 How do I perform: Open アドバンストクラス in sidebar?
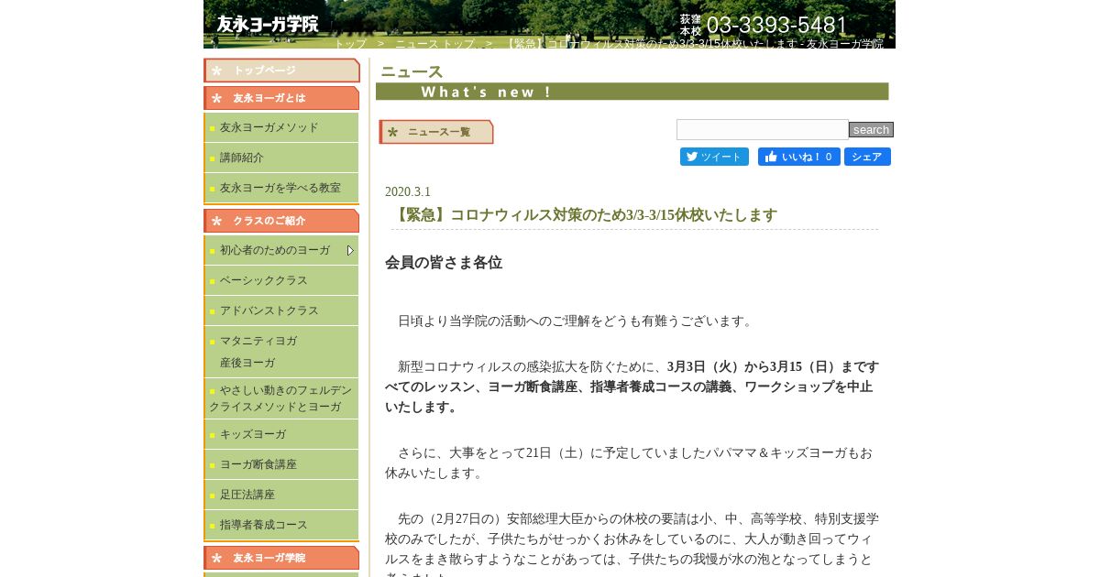[281, 310]
